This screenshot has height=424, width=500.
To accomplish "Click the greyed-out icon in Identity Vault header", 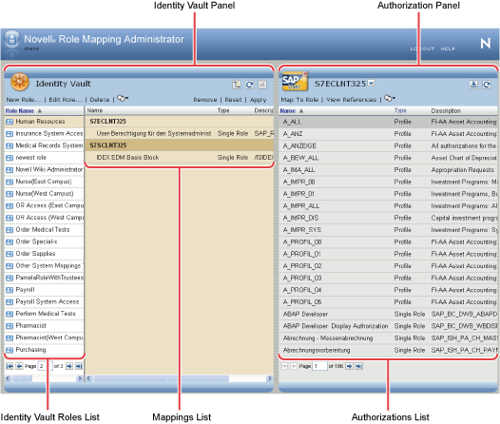I will click(262, 85).
